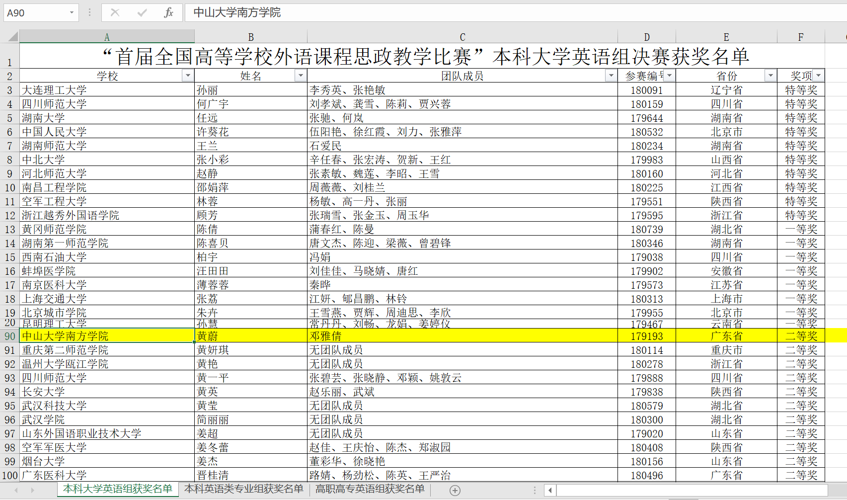Click horizontal scrollbar left arrow
Image resolution: width=847 pixels, height=500 pixels.
click(x=550, y=491)
